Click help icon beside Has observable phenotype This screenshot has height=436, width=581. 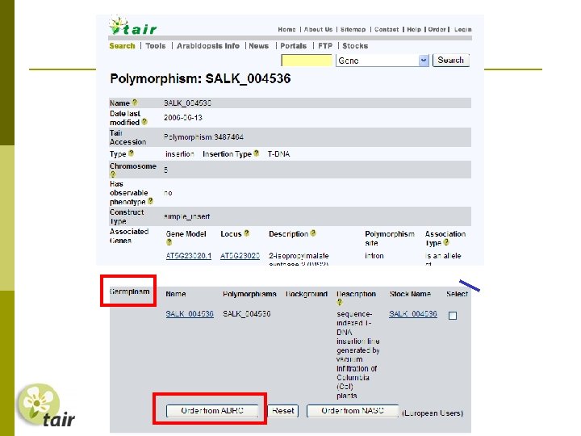point(150,201)
